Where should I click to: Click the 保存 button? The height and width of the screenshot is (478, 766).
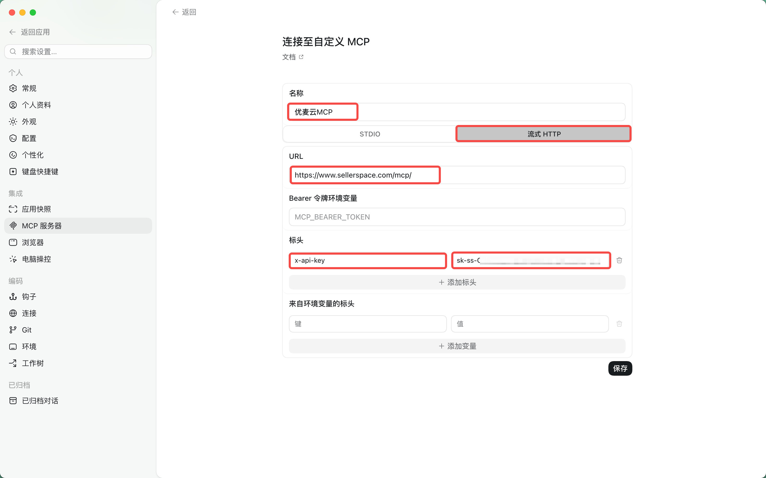click(x=620, y=368)
